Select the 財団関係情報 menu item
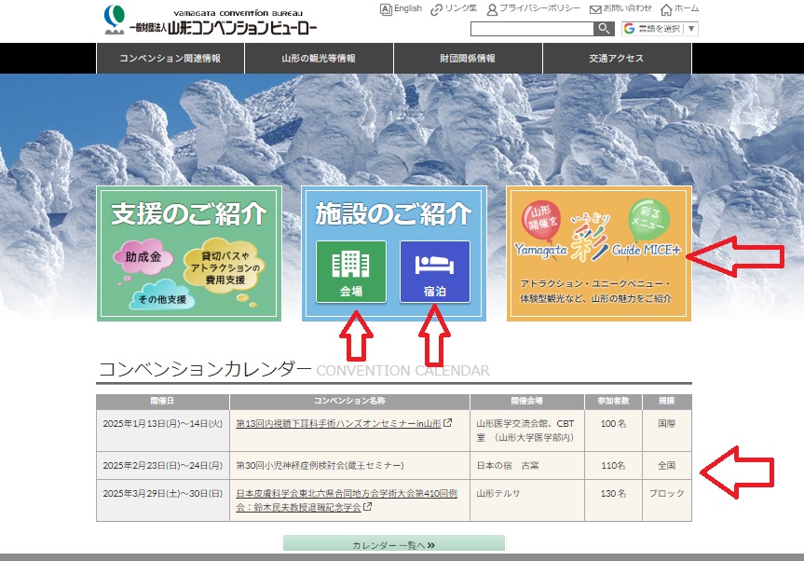Image resolution: width=804 pixels, height=561 pixels. click(468, 58)
